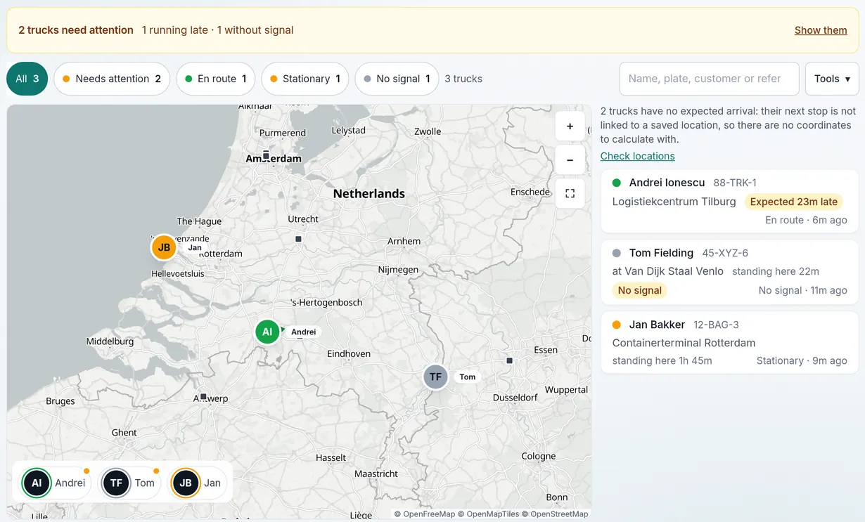The image size is (865, 522).
Task: Click the No signal badge on Tom's card
Action: click(639, 290)
